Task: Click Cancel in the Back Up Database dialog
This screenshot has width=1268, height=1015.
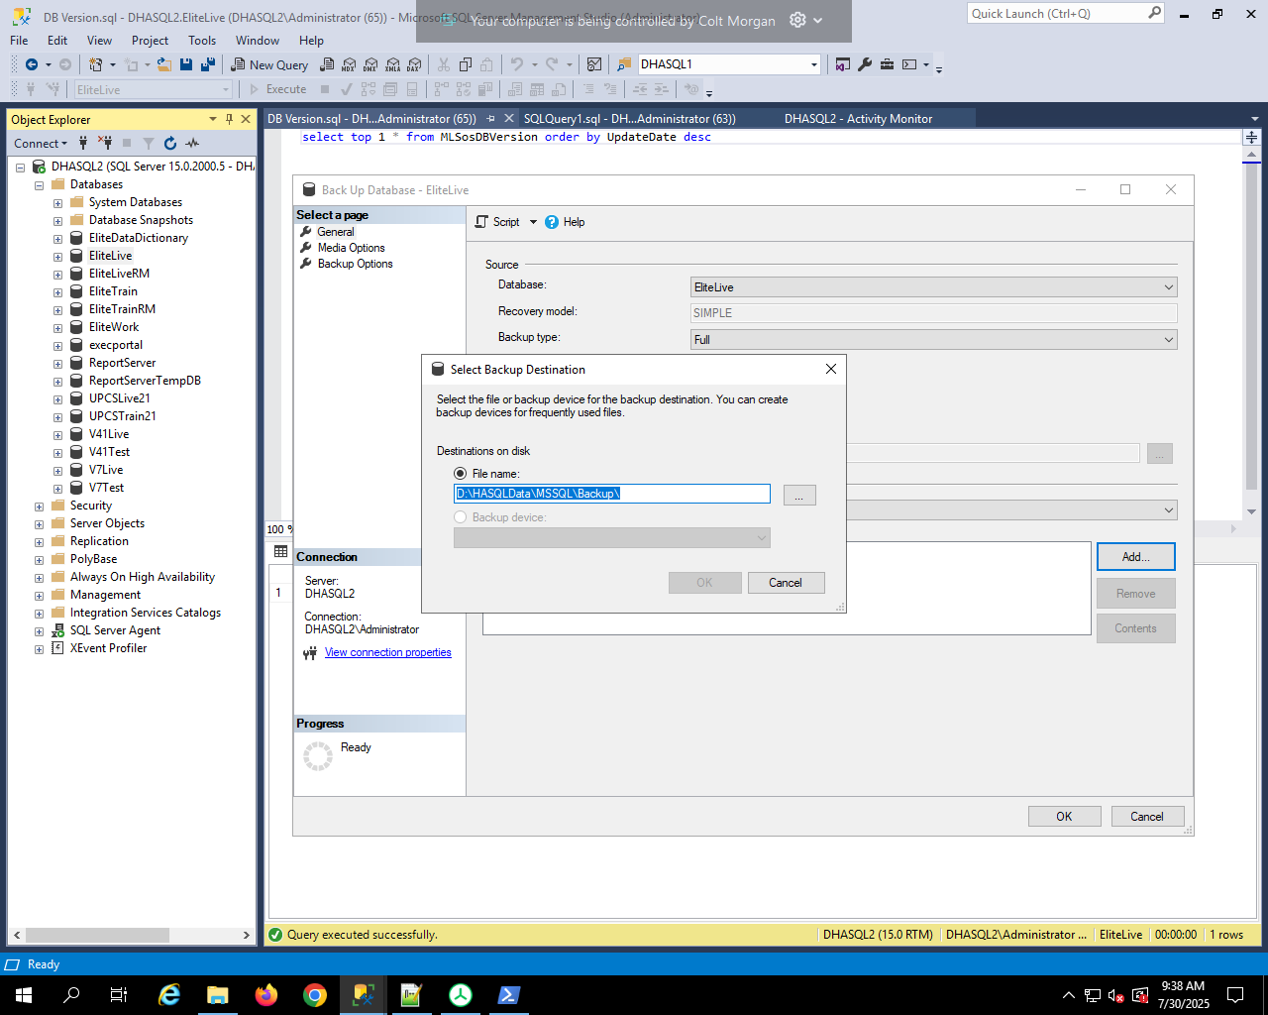Action: click(1147, 817)
